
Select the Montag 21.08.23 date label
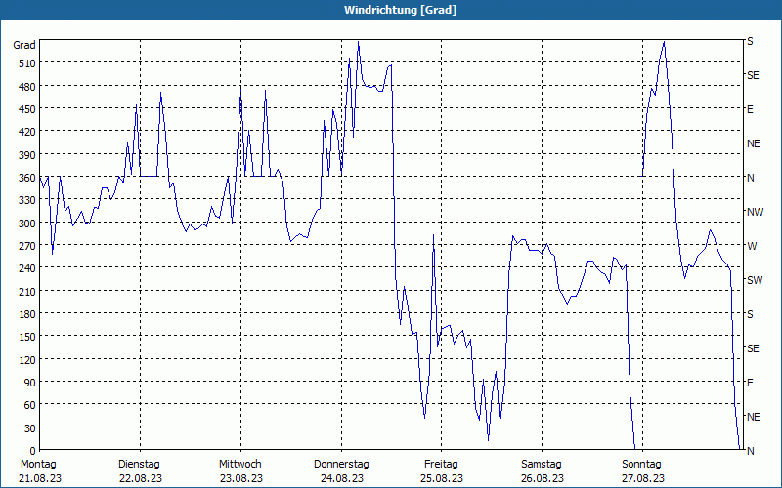click(39, 470)
